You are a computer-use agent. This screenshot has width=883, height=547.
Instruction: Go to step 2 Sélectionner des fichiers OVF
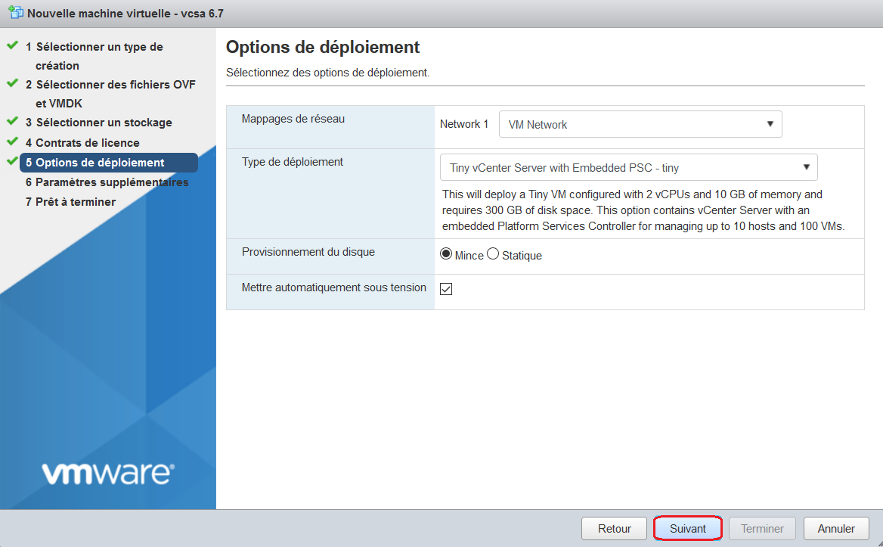110,94
